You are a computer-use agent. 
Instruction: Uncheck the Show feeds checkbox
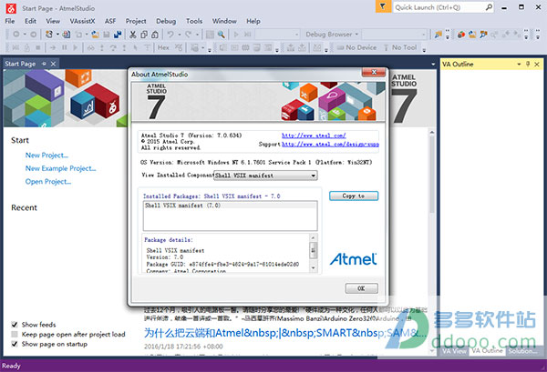pos(15,325)
